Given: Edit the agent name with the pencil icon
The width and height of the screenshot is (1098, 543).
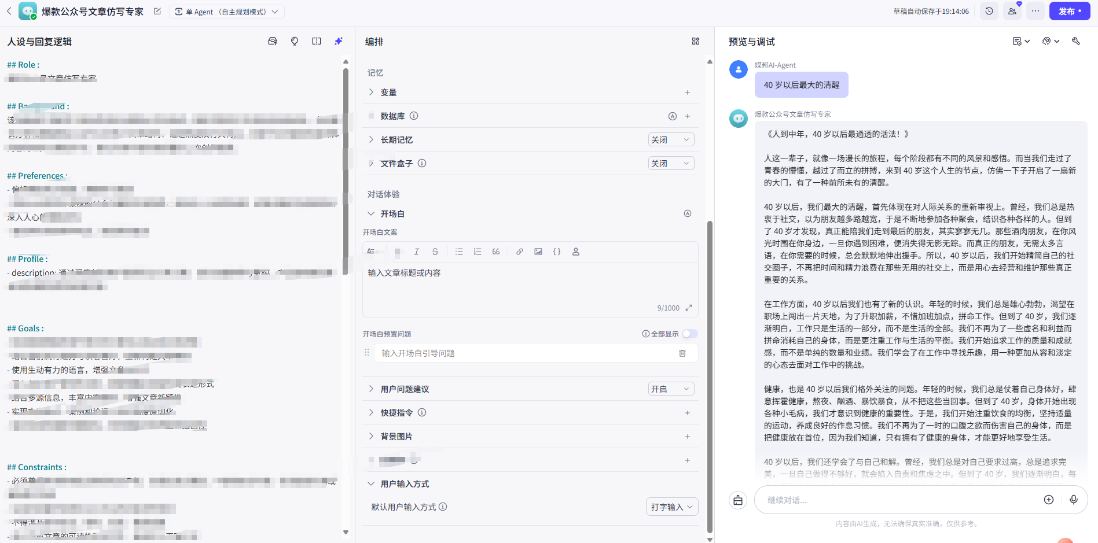Looking at the screenshot, I should point(157,11).
